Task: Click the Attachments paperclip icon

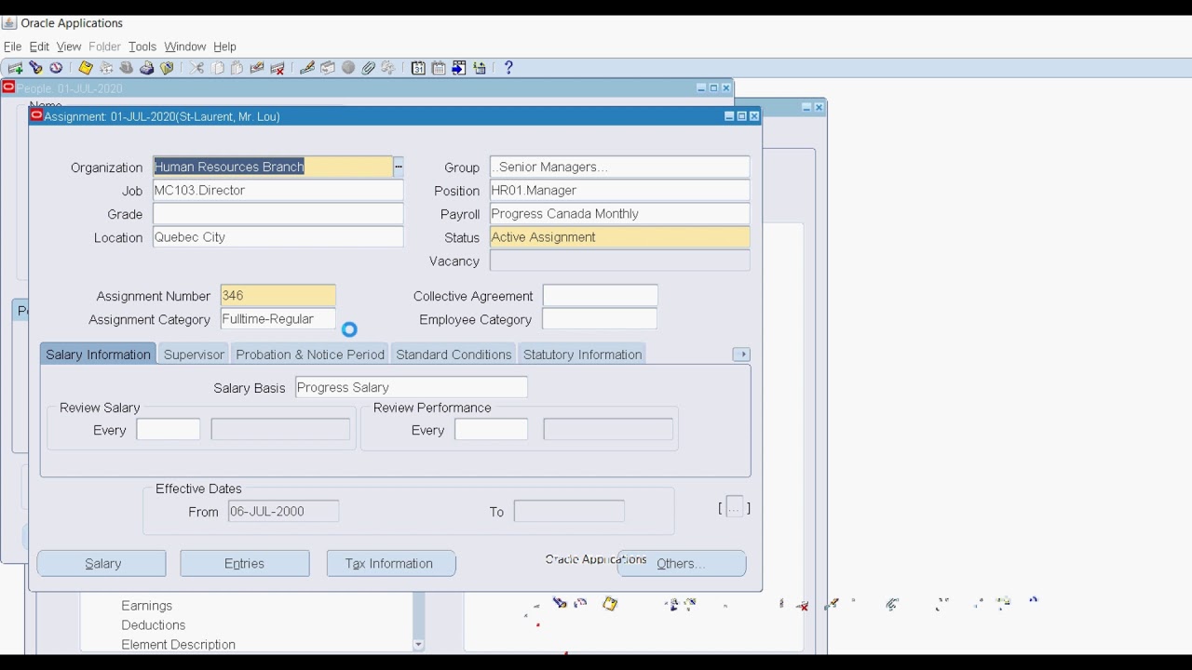Action: 369,68
